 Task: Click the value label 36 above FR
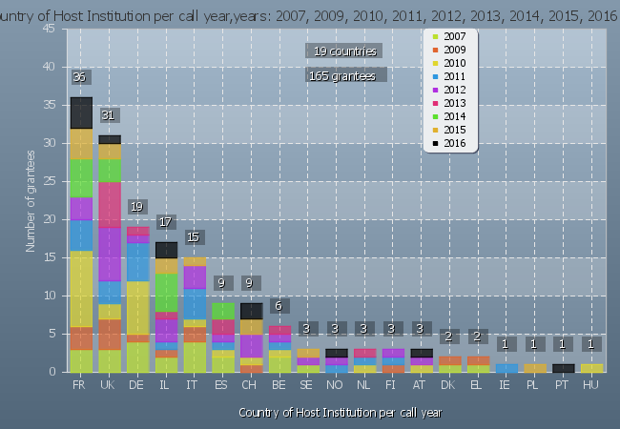80,77
